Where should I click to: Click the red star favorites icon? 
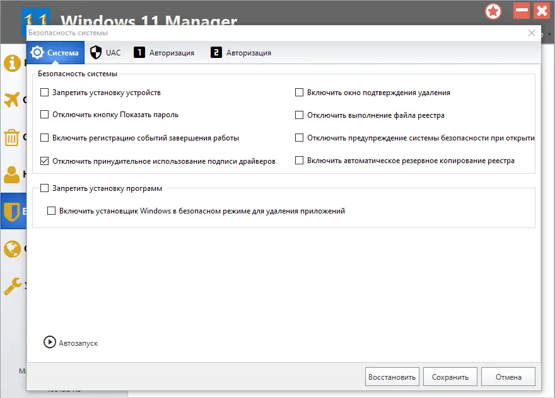pos(493,11)
